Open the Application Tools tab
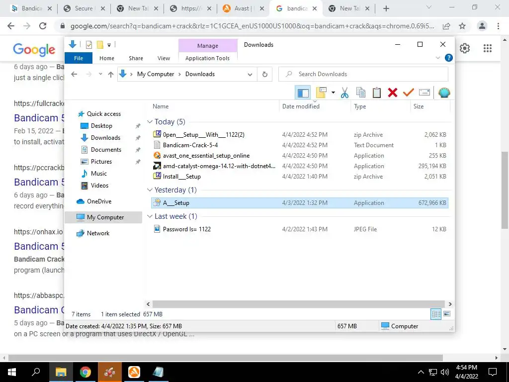509x382 pixels. click(207, 58)
